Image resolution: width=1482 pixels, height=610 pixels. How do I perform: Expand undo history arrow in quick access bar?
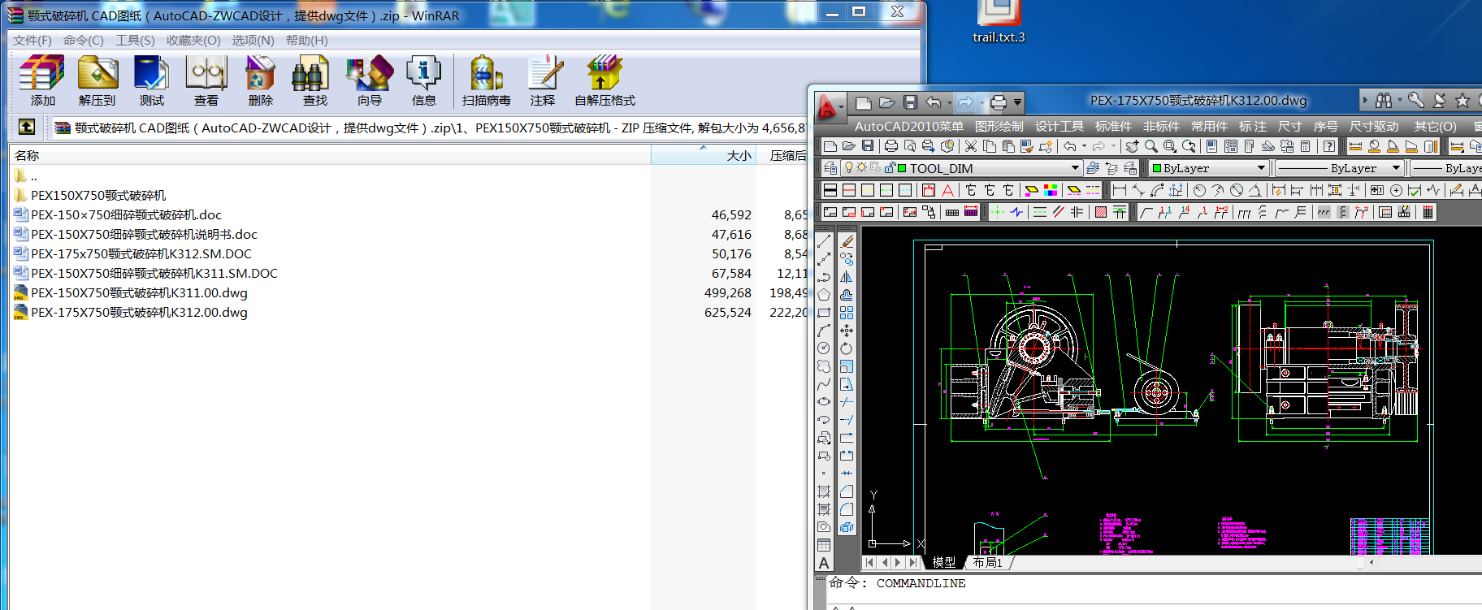[949, 102]
